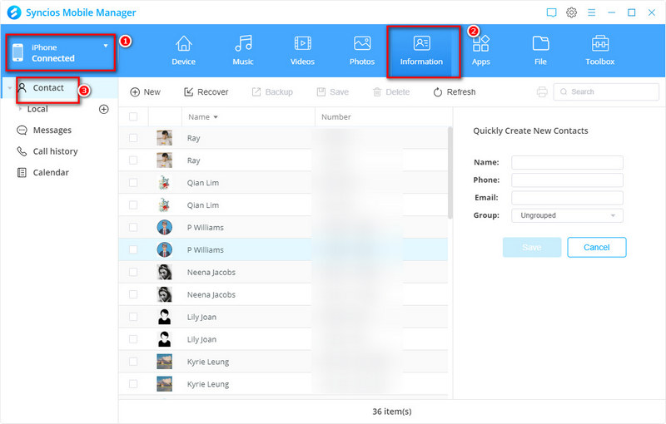Go to the Photos tab
The image size is (666, 424).
362,51
